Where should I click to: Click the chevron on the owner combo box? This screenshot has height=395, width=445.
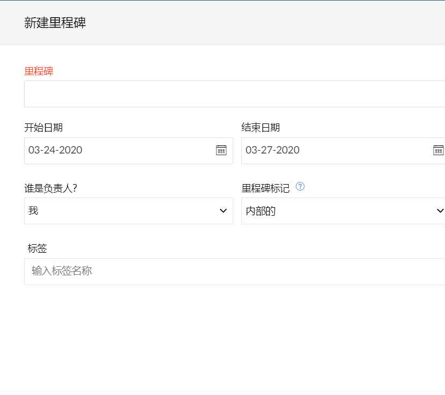[223, 210]
